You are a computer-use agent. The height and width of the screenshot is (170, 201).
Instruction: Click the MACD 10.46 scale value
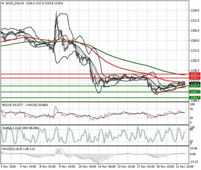(x=194, y=148)
